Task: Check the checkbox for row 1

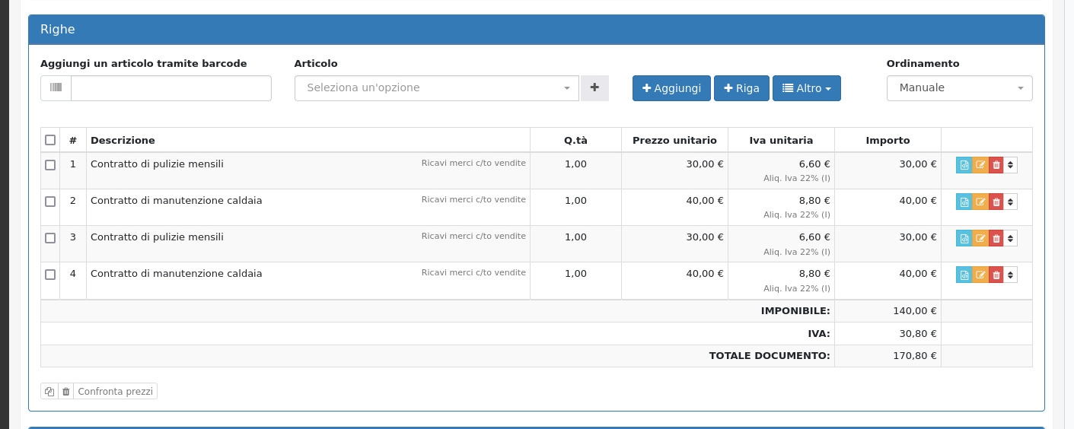Action: point(50,165)
